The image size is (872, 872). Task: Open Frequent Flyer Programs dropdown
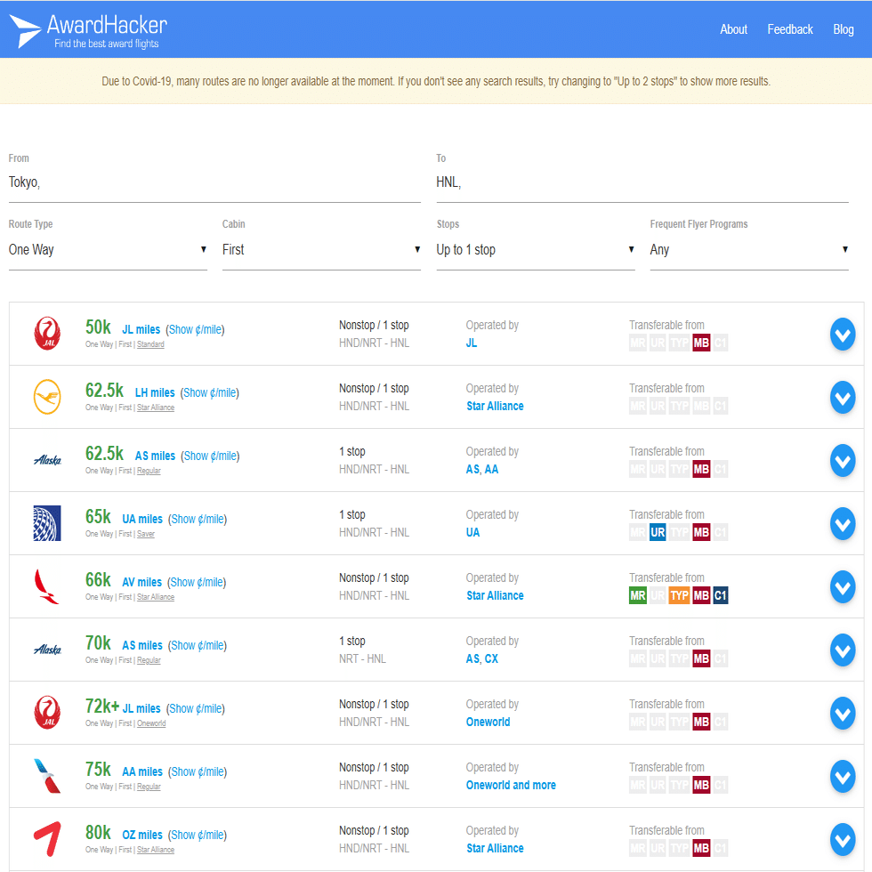pos(749,250)
